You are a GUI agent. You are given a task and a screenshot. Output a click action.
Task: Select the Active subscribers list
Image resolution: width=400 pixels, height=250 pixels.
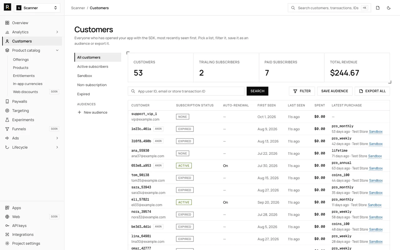(x=97, y=67)
